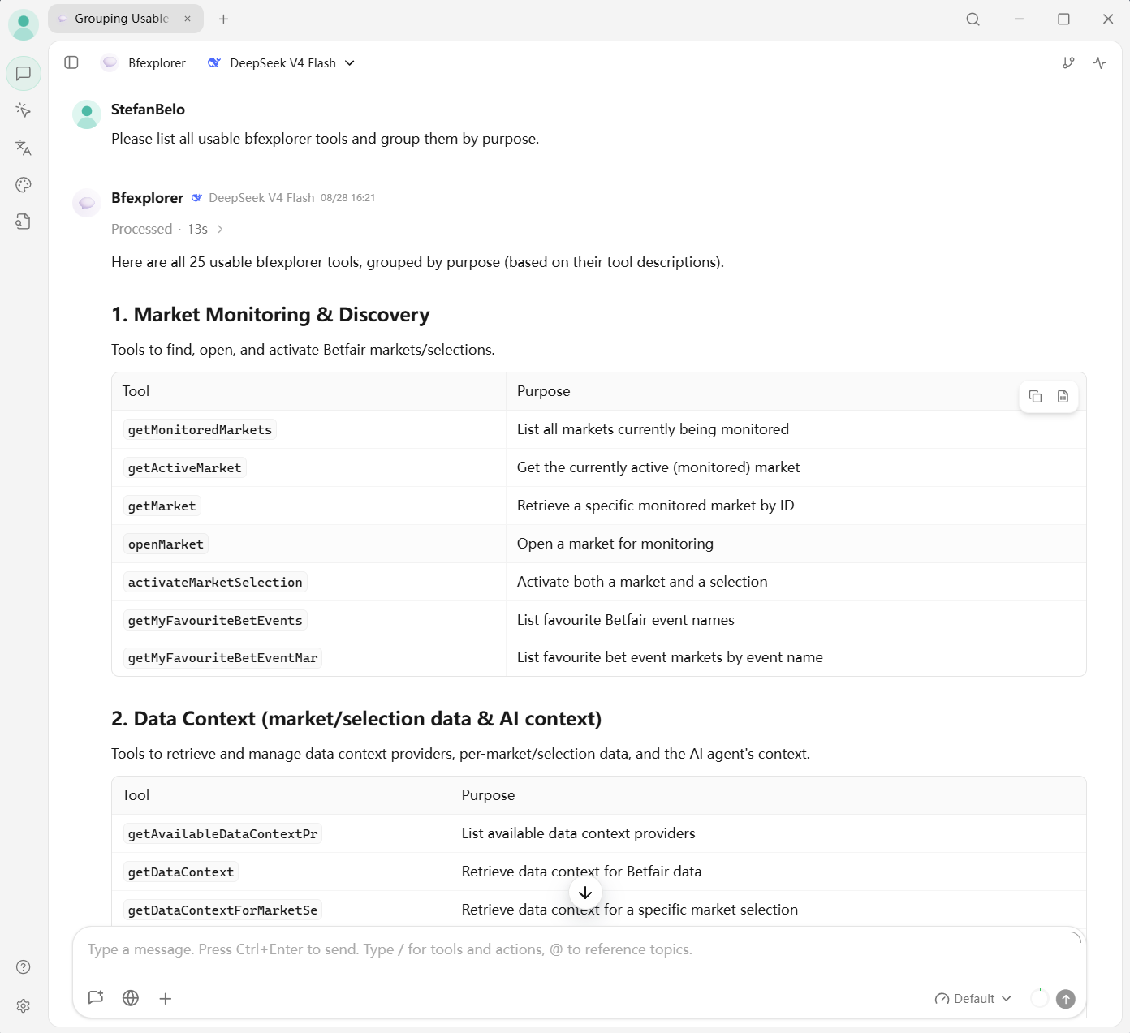The image size is (1130, 1033).
Task: Open the activity pulse icon in header
Action: tap(1100, 62)
